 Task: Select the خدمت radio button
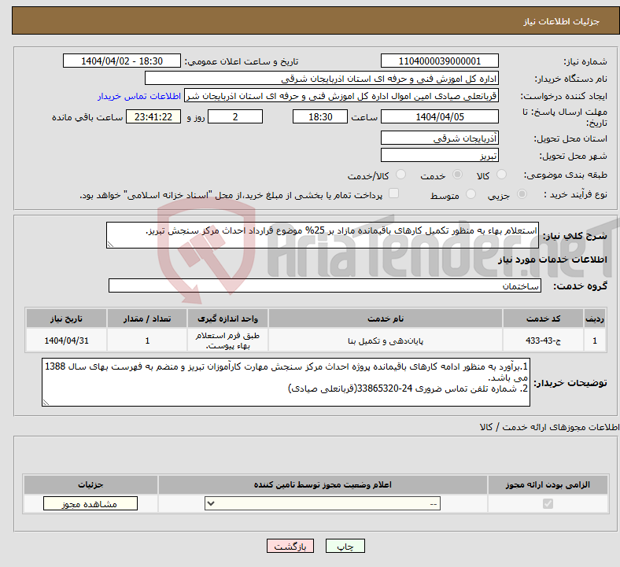457,175
